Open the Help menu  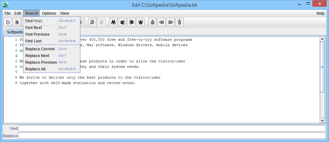click(320, 13)
